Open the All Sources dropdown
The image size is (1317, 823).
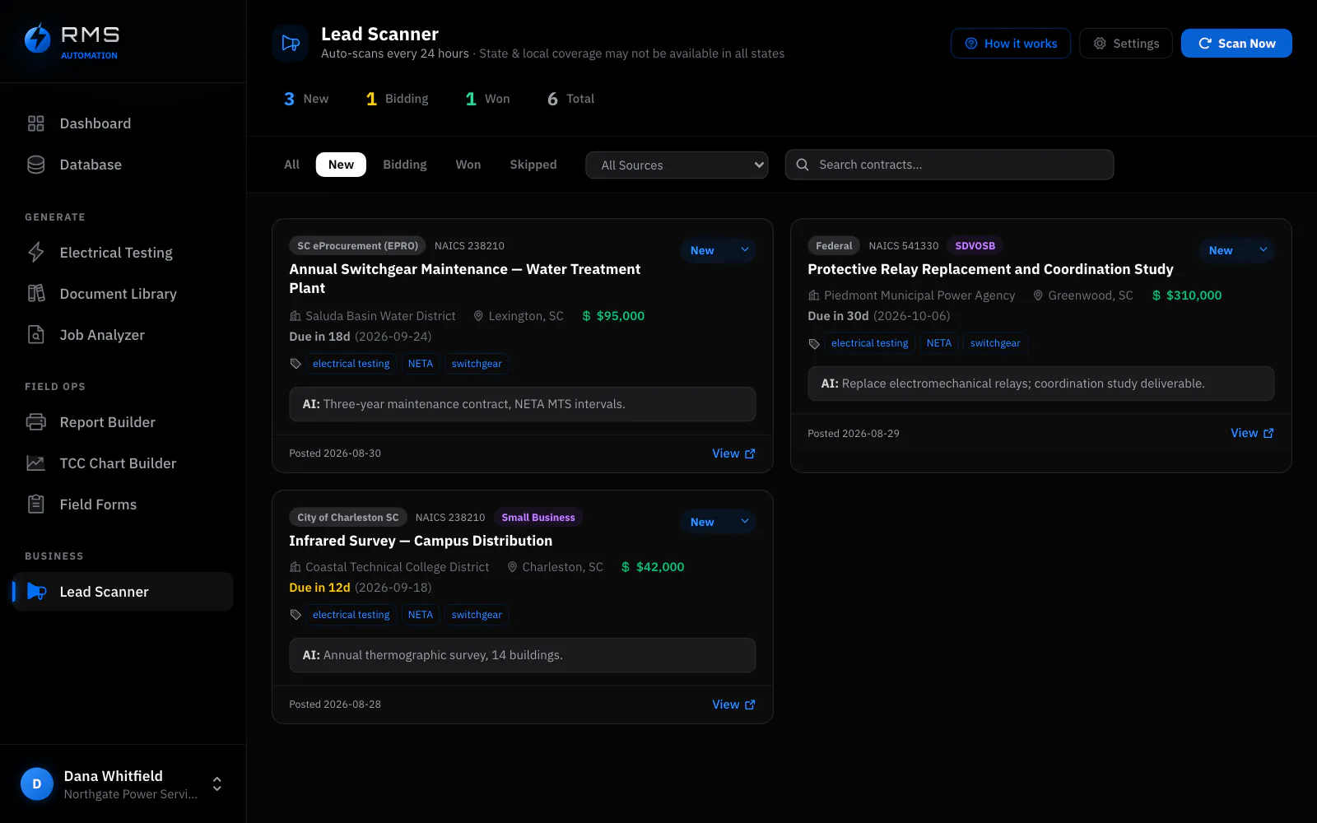coord(677,165)
